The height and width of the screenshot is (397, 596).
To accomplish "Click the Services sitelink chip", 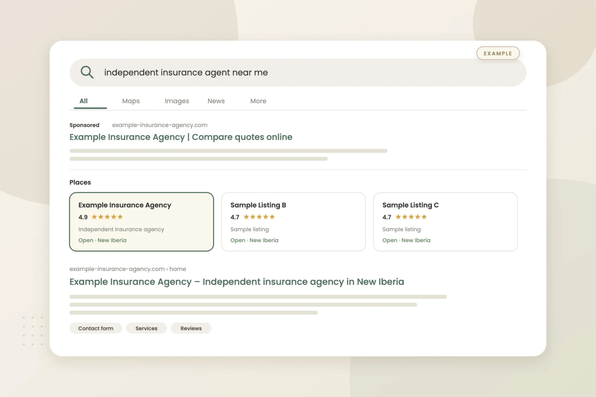I will 146,328.
